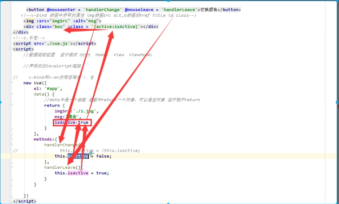
Task: Click the :src="imgSrc" binding on img tag
Action: [54, 21]
